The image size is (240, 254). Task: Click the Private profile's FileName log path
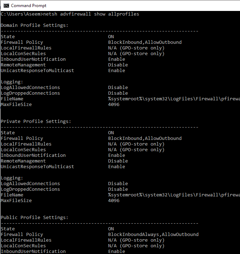click(x=174, y=195)
